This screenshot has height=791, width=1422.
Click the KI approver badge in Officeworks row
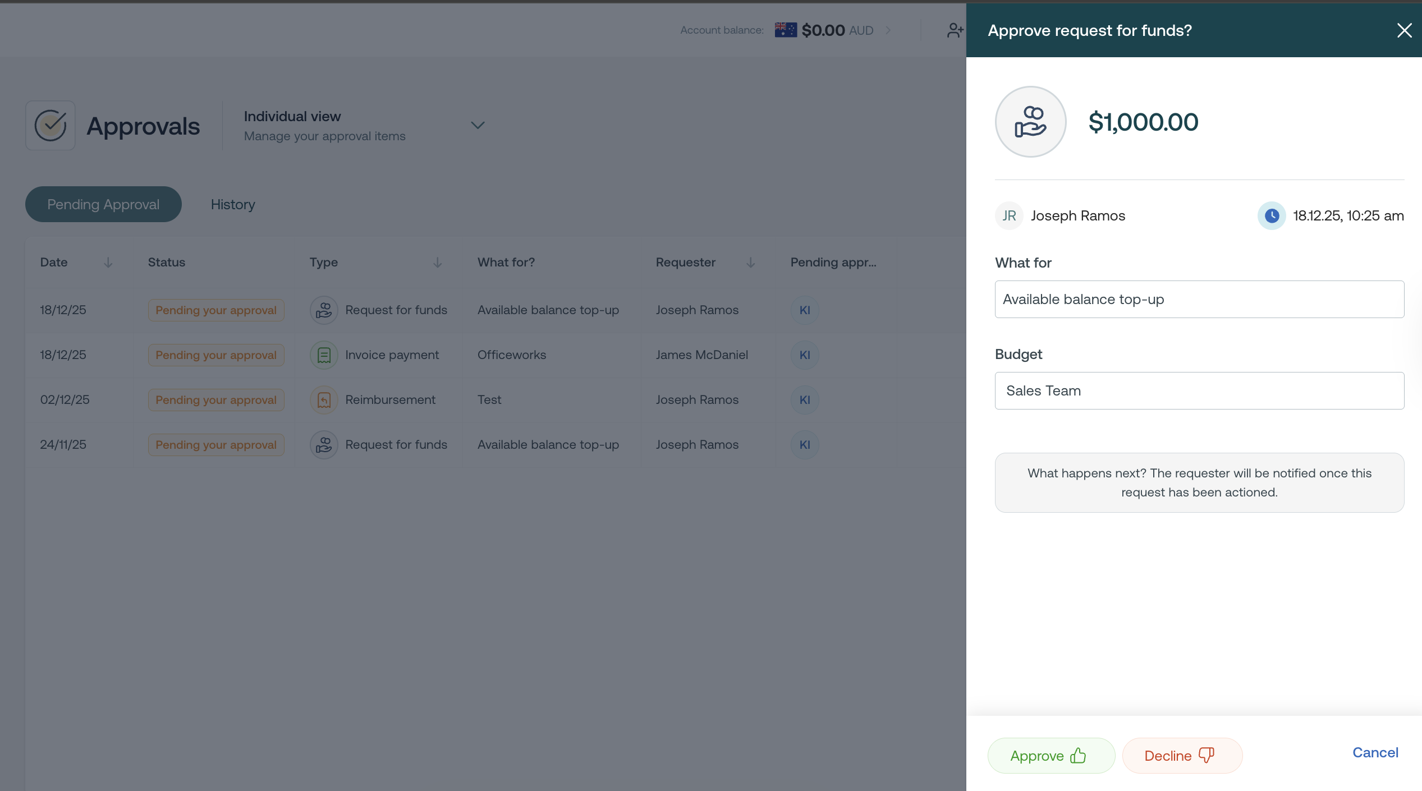click(805, 355)
